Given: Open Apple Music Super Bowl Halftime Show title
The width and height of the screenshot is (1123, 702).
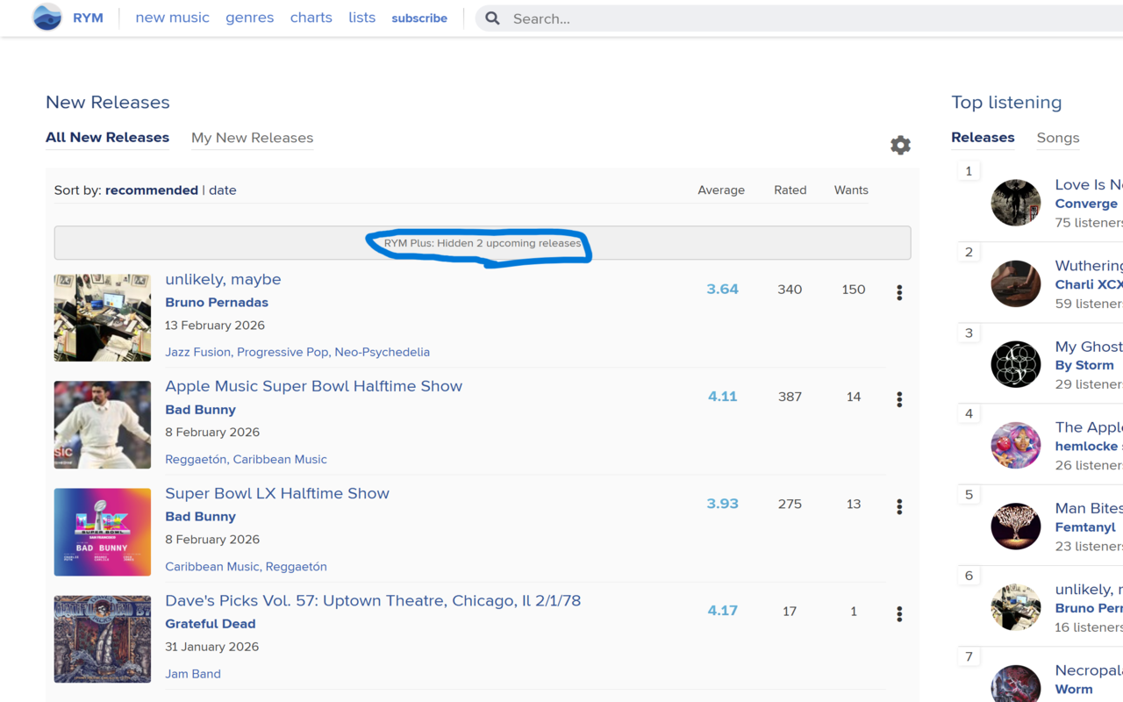Looking at the screenshot, I should point(313,386).
